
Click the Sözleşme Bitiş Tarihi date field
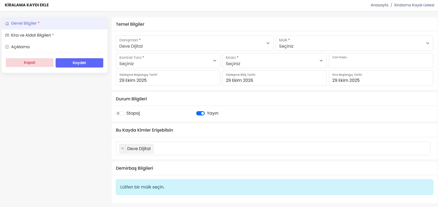click(x=274, y=78)
